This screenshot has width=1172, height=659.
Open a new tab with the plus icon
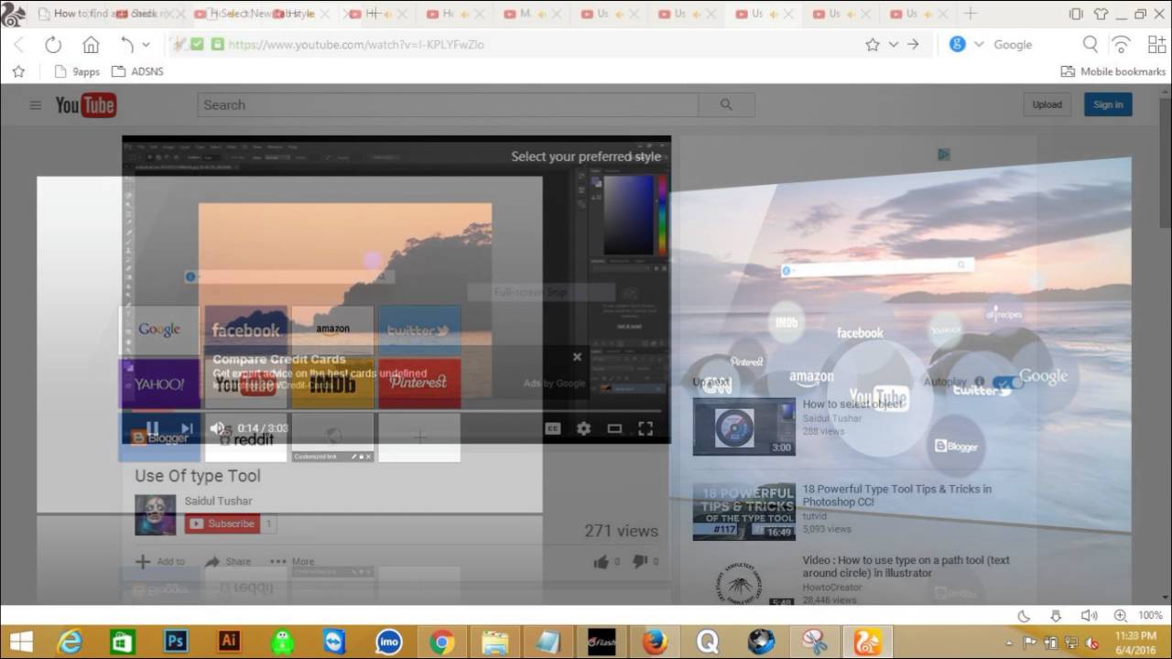(x=971, y=14)
